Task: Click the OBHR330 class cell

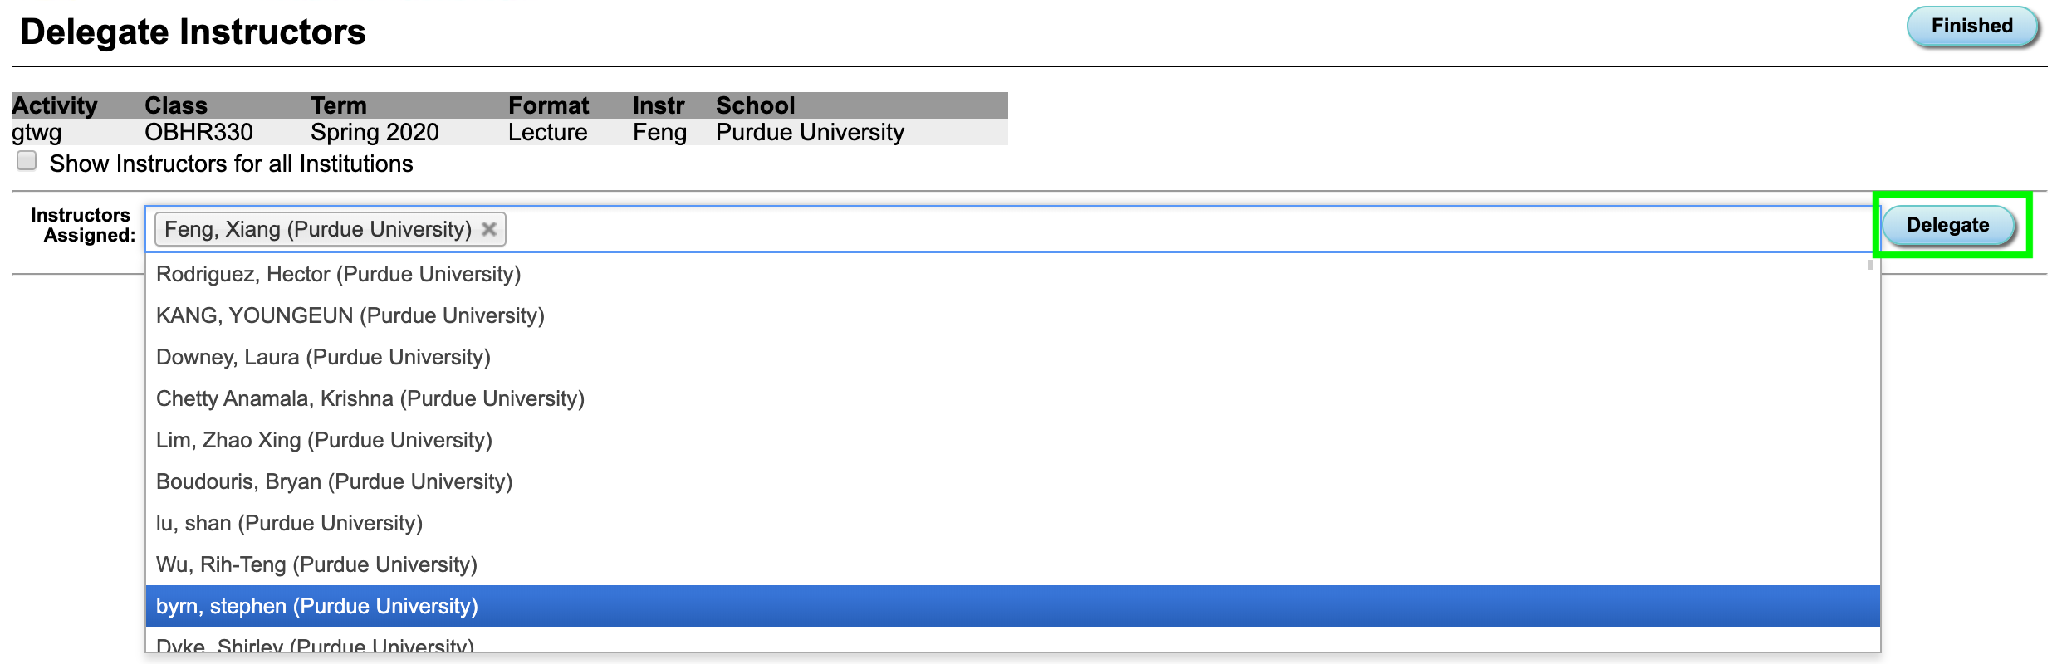Action: 198,132
